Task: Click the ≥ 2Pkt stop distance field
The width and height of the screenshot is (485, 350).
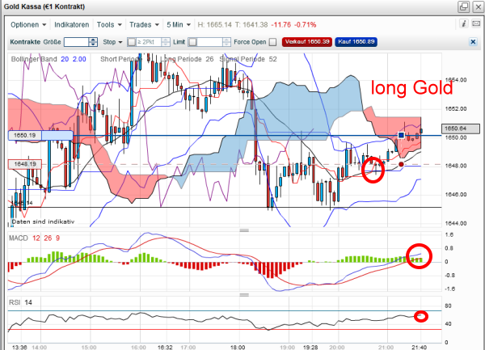Action: (149, 42)
